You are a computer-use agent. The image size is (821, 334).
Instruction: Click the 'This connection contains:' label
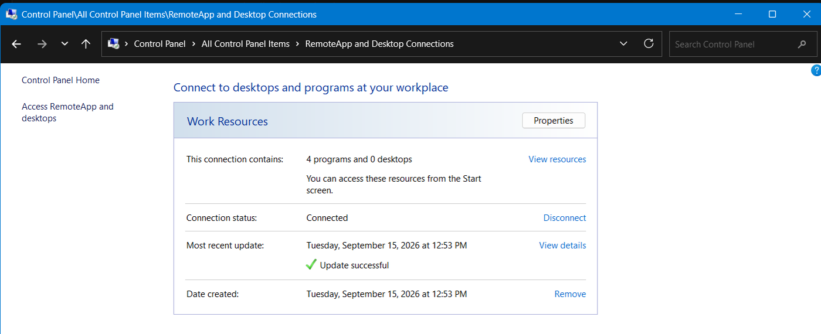(235, 159)
